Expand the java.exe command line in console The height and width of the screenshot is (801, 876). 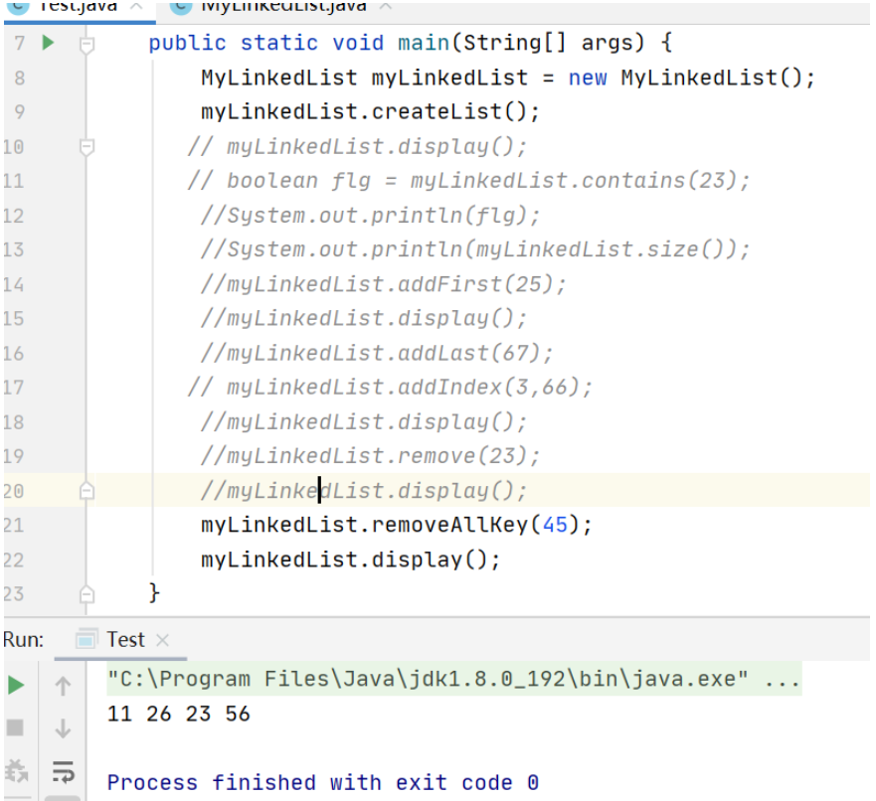(784, 680)
